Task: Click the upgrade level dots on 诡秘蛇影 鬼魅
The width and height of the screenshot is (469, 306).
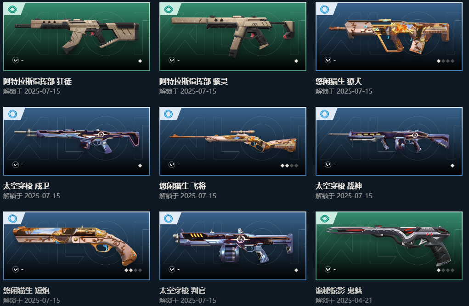Action: 446,270
